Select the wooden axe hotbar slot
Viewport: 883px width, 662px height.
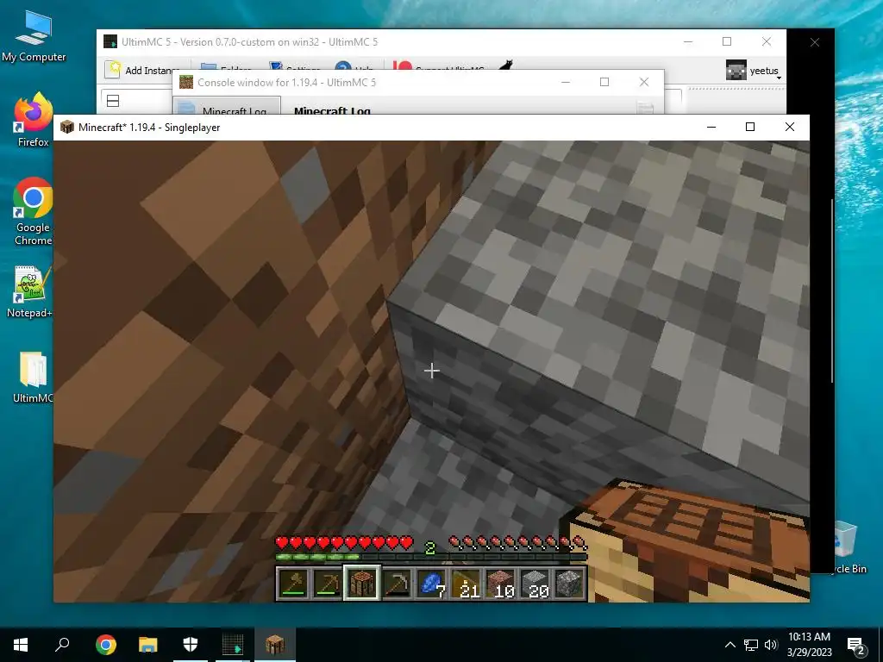294,584
